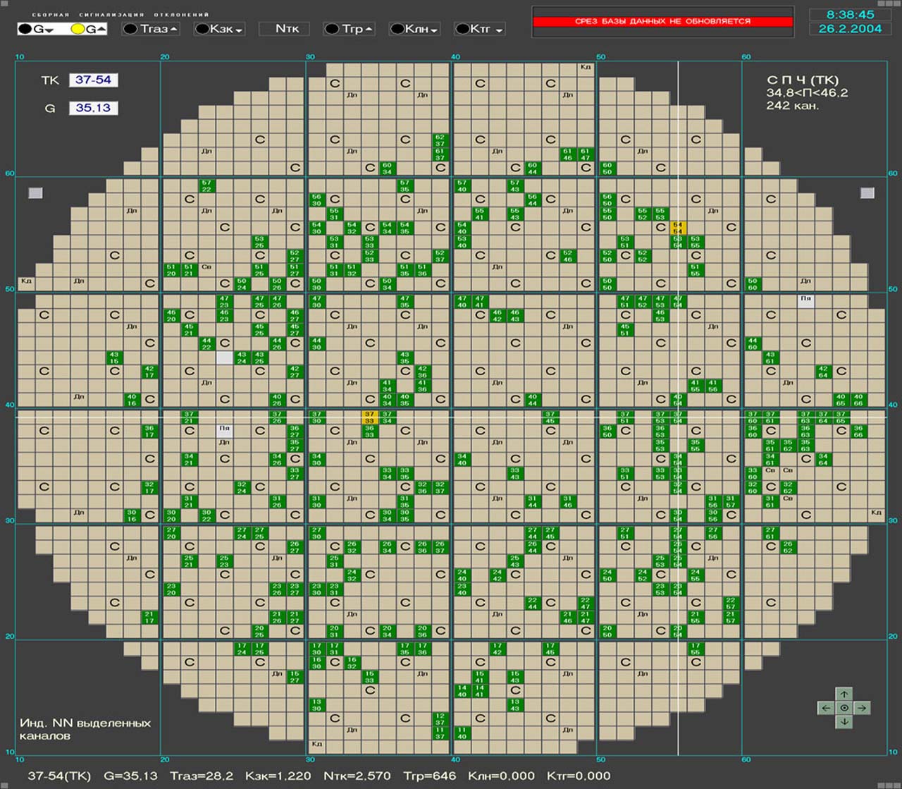
Task: Click the status bar entry "37-54(ТК)"
Action: pyautogui.click(x=59, y=776)
